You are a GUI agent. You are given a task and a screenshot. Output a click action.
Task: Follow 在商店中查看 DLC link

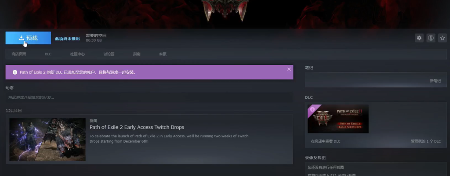pyautogui.click(x=326, y=141)
